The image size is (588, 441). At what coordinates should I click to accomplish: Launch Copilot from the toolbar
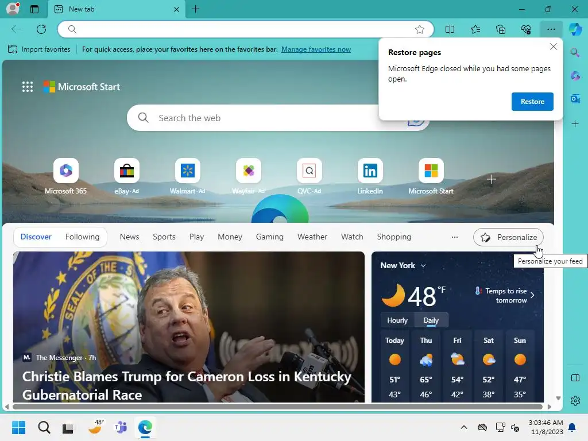click(575, 29)
